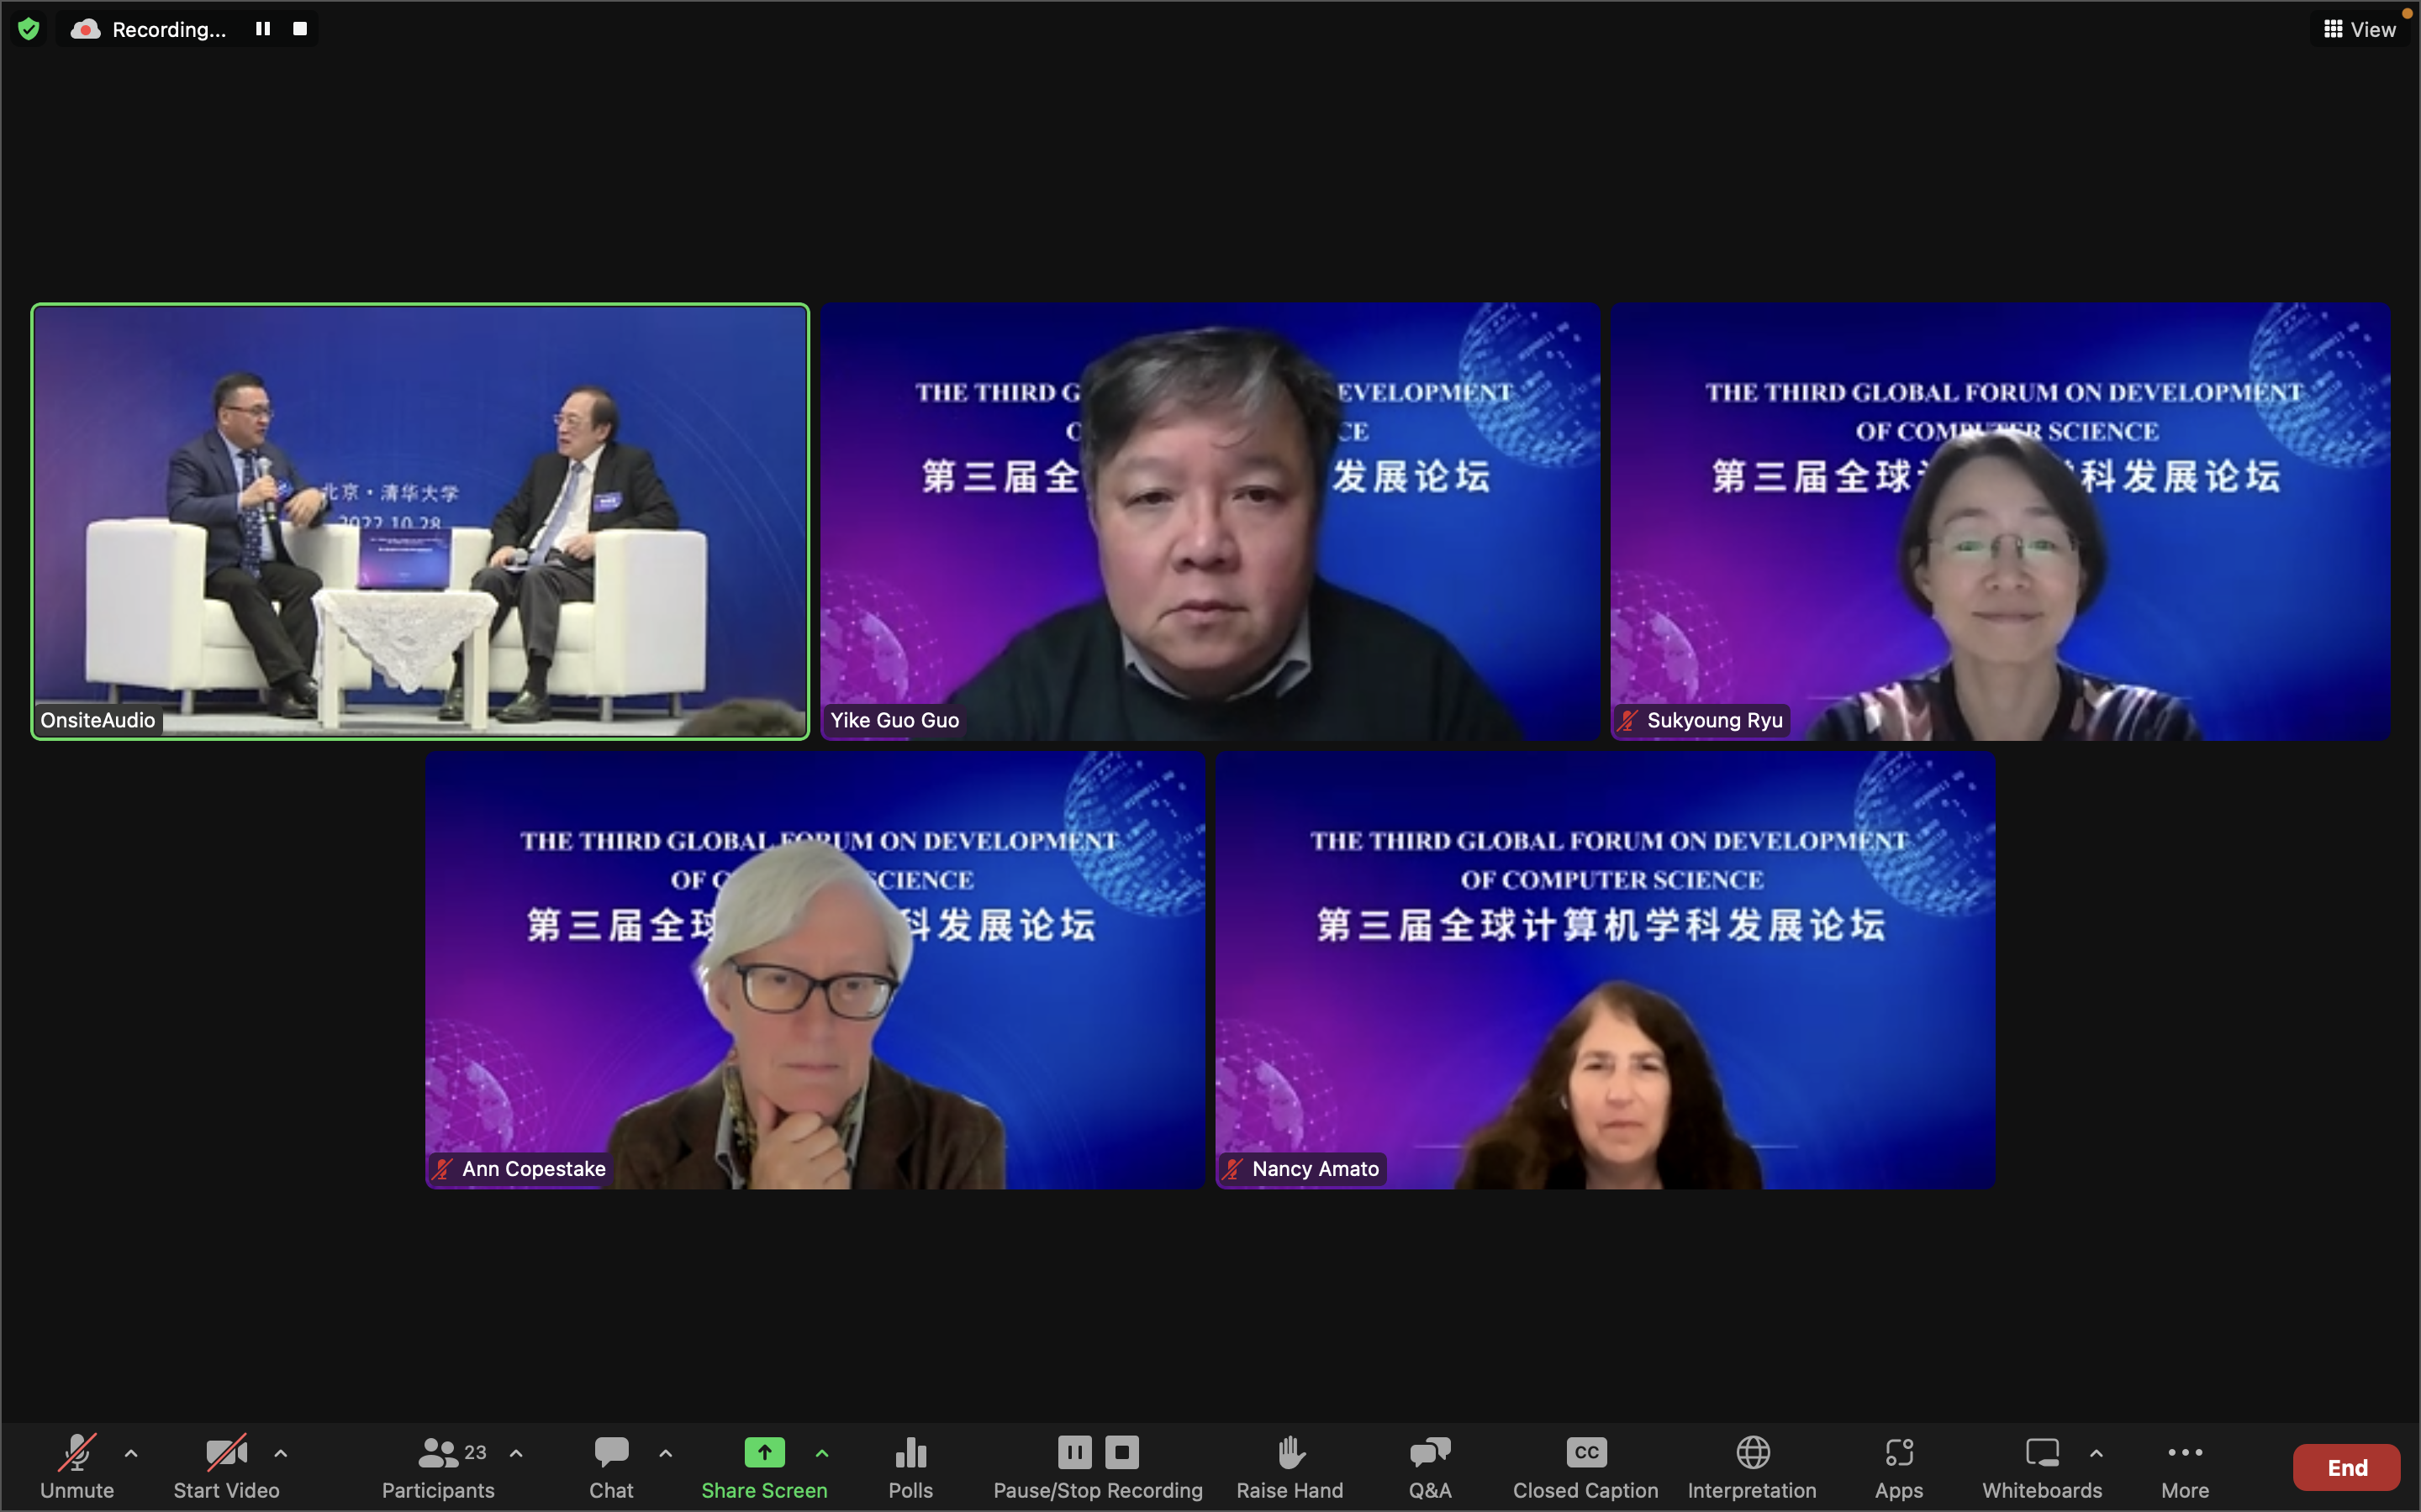Open the Q&A panel
This screenshot has height=1512, width=2421.
point(1430,1465)
